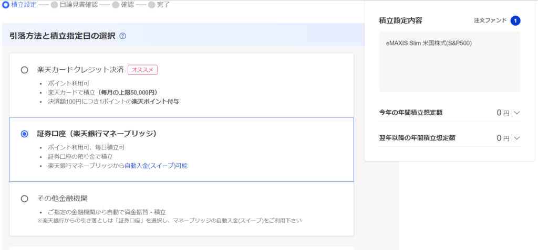Click the 積立設定 progress step
Image resolution: width=538 pixels, height=250 pixels.
tap(19, 5)
